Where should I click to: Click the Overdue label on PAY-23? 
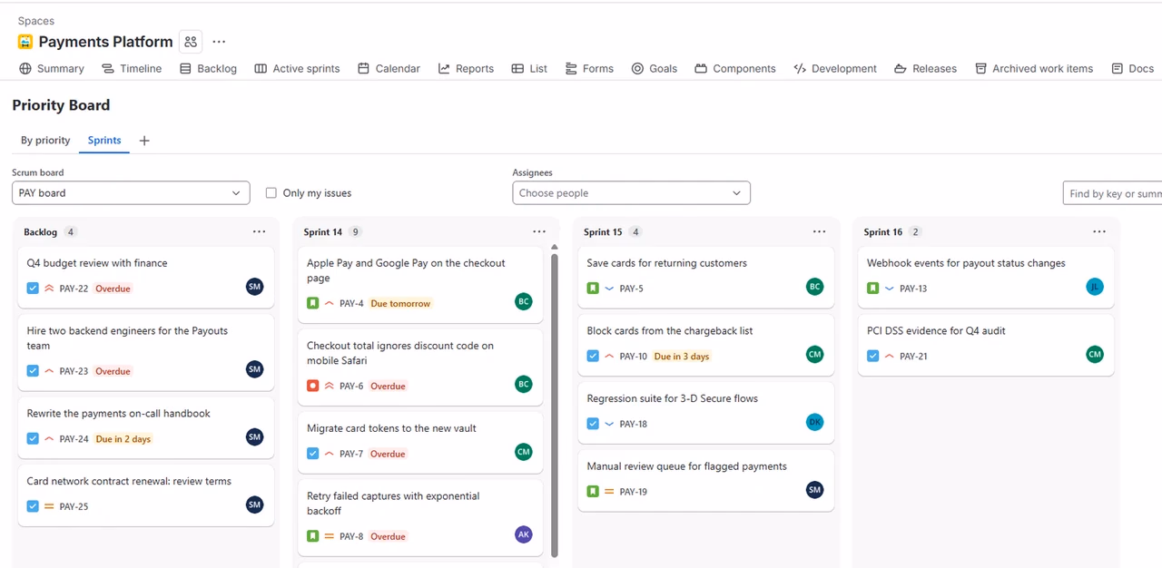coord(113,371)
